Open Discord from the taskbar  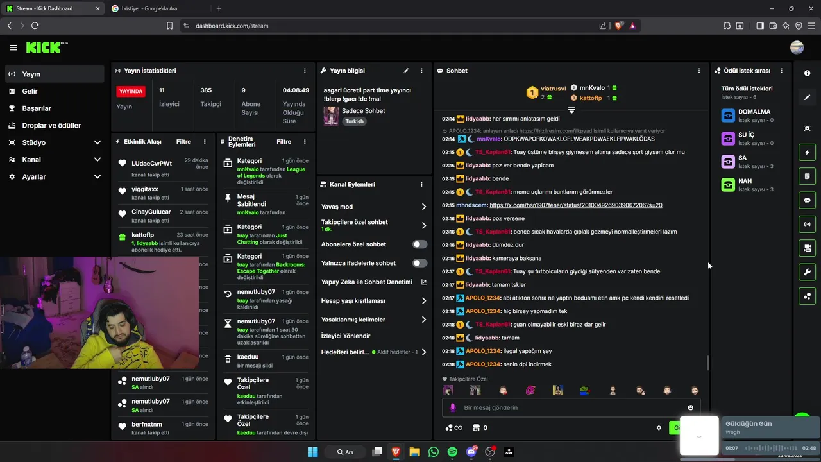point(471,452)
